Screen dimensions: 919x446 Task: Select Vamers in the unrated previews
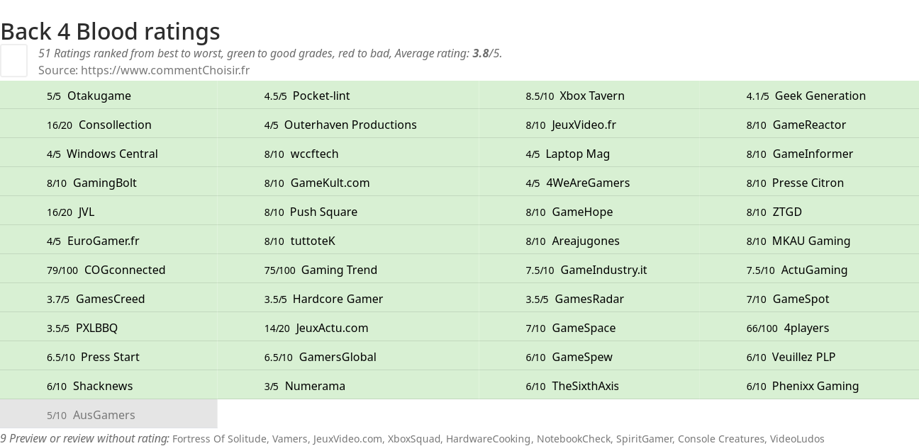[x=289, y=439]
